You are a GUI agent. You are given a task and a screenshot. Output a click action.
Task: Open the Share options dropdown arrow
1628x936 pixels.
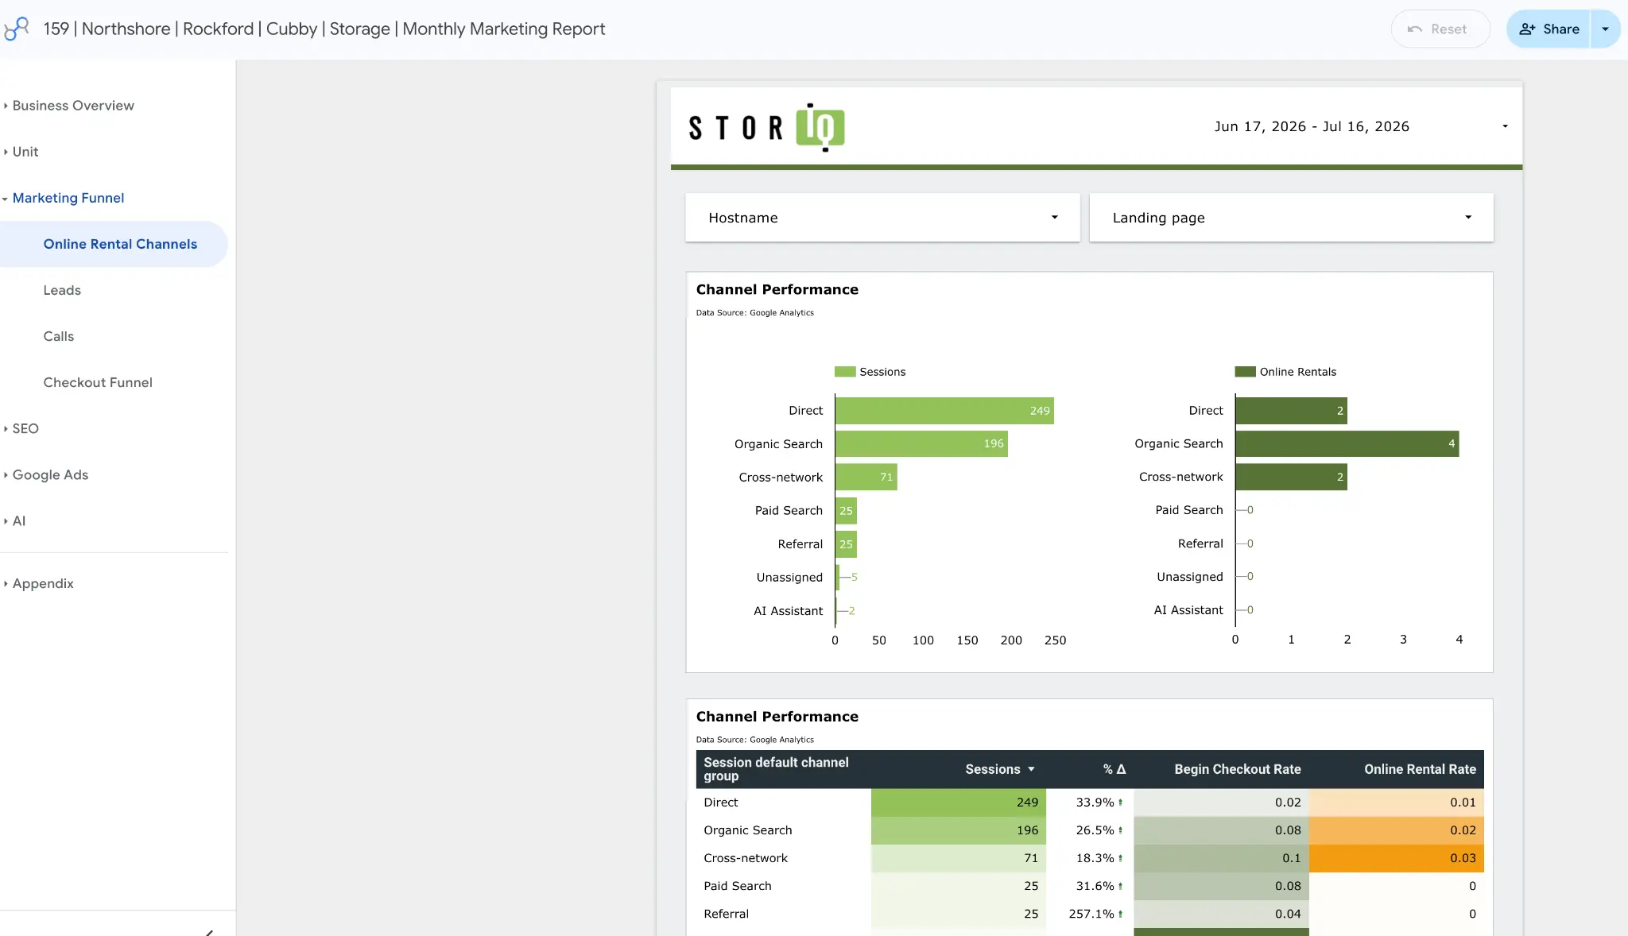pos(1605,29)
